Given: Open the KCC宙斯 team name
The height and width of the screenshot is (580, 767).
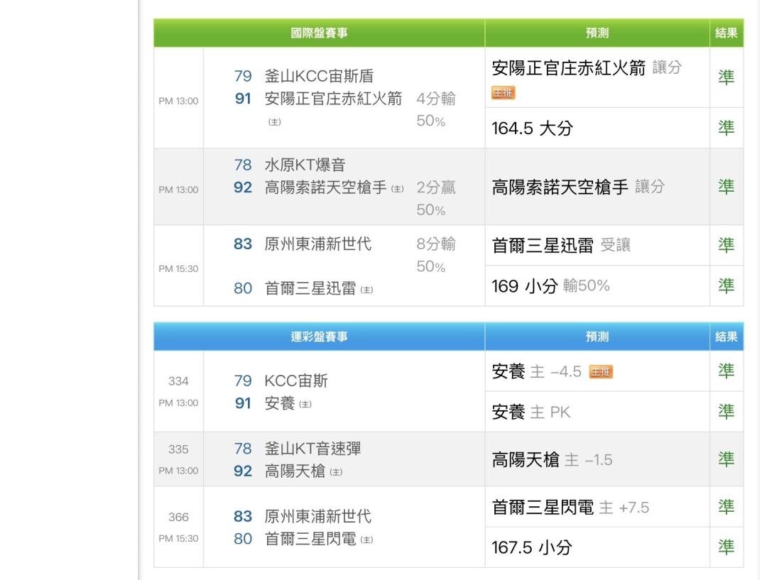Looking at the screenshot, I should 296,381.
